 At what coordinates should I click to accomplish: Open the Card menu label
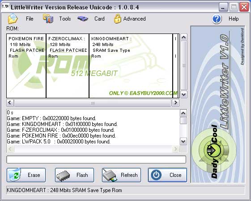99,19
